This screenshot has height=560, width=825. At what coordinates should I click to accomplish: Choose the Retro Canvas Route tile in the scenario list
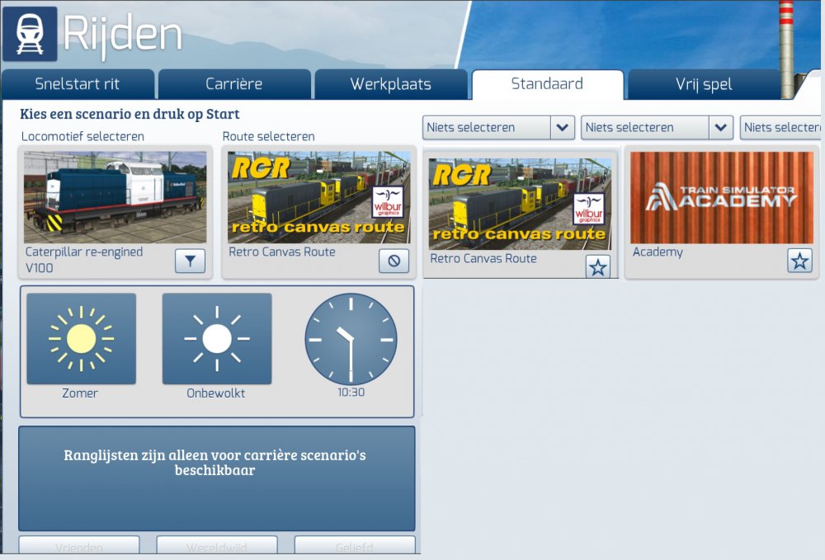(x=520, y=204)
